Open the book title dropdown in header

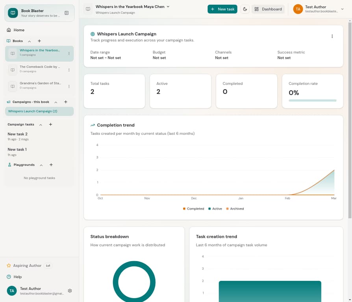168,7
